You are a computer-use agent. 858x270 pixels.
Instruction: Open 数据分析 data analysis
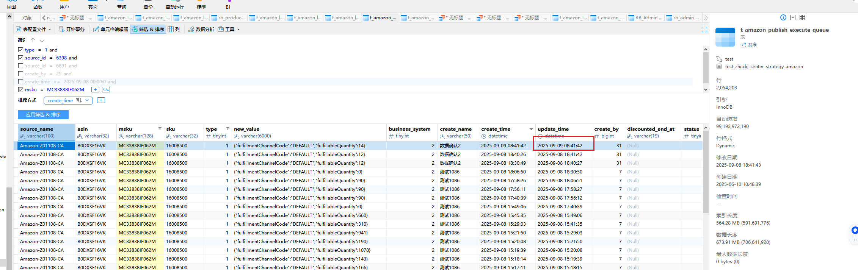[201, 29]
